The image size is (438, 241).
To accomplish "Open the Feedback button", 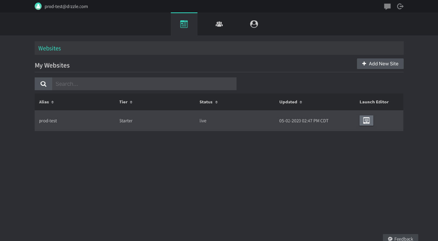I will click(400, 238).
